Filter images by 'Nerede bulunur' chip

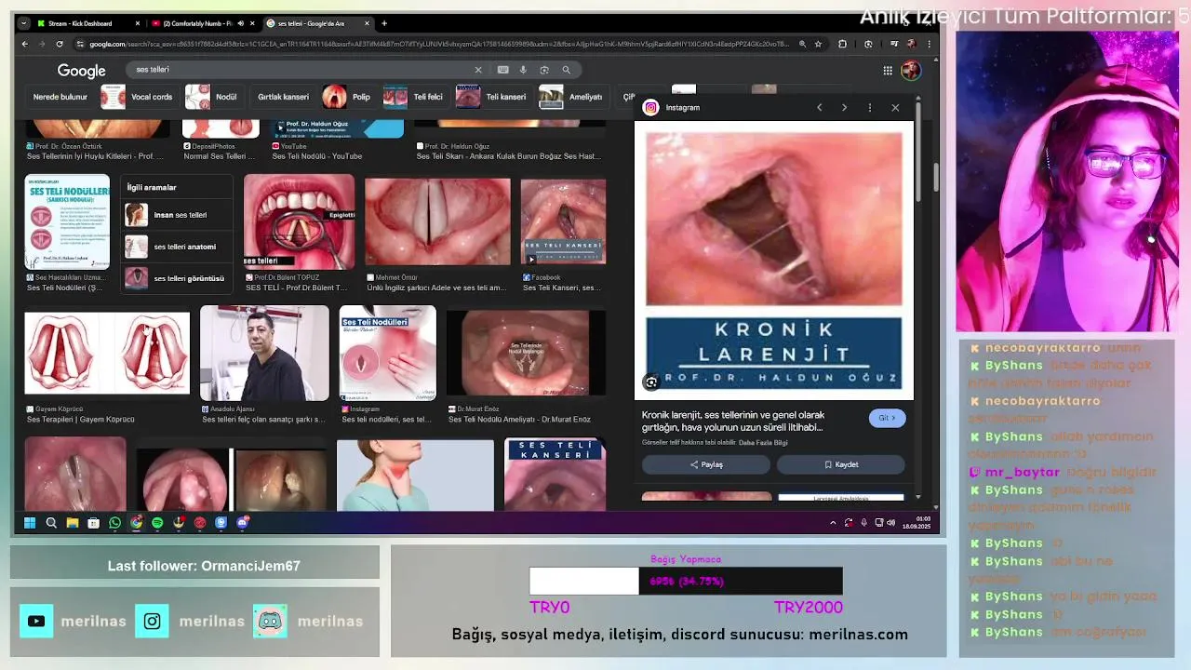[x=60, y=97]
